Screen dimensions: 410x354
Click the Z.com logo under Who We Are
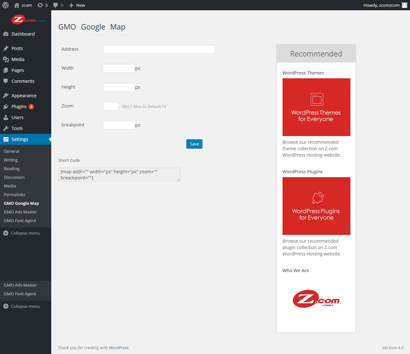pos(316,299)
